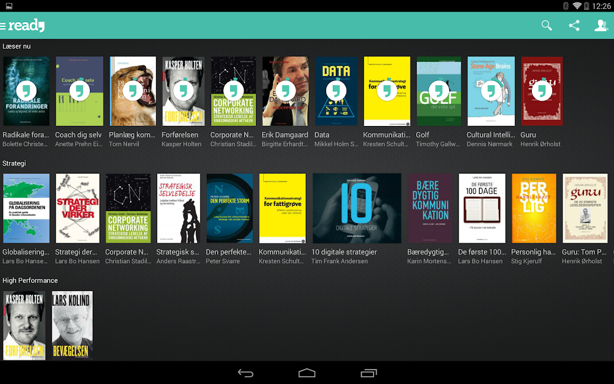Open the user profile icon

[x=601, y=25]
